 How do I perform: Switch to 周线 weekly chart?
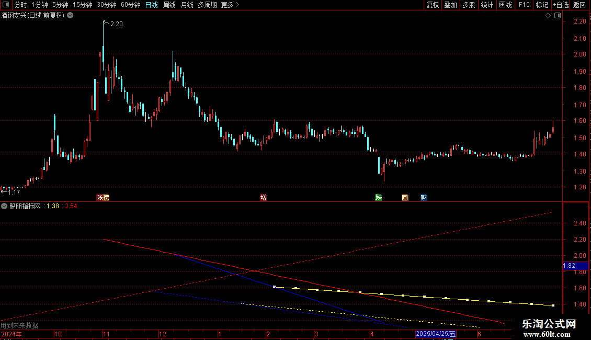[x=169, y=5]
